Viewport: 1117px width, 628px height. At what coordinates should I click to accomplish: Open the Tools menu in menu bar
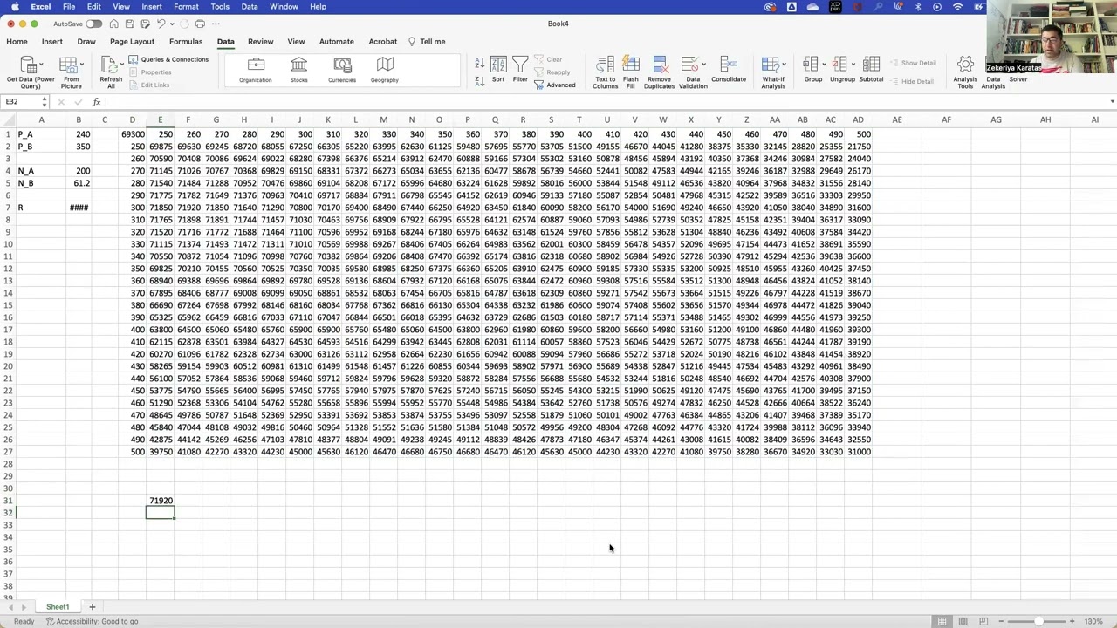[220, 6]
